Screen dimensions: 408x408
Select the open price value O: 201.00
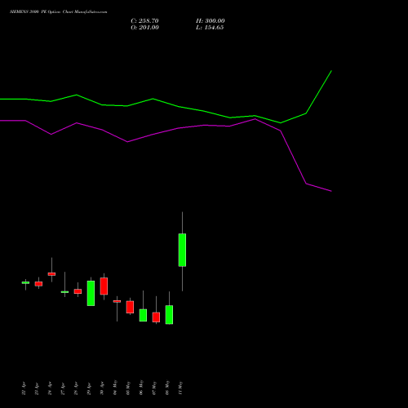click(144, 28)
